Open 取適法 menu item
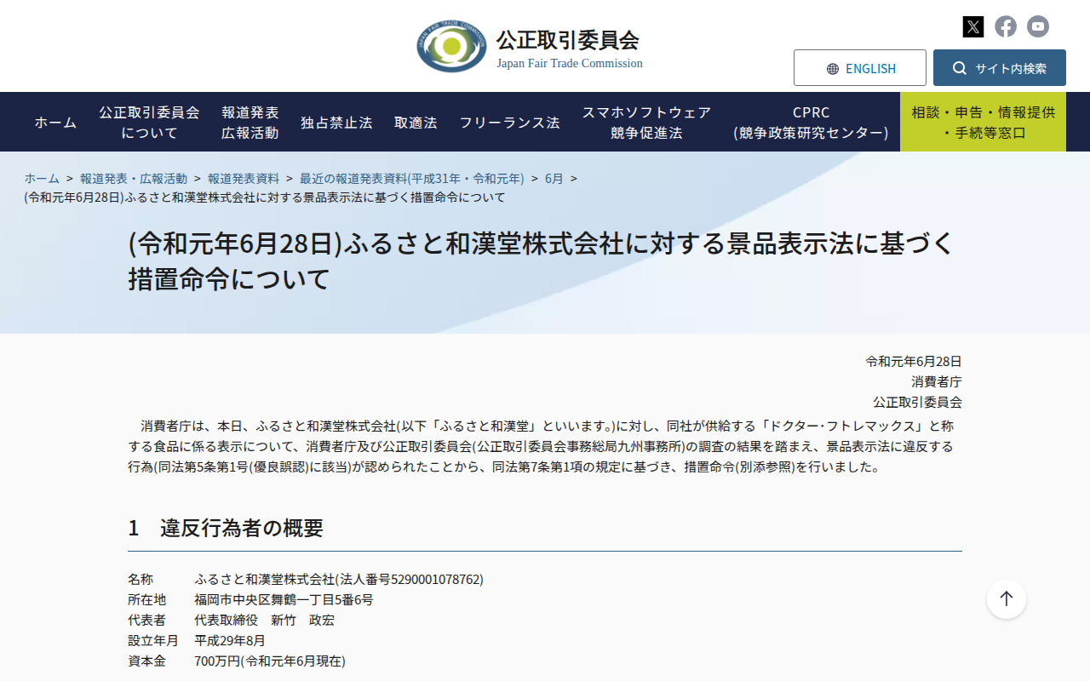The height and width of the screenshot is (681, 1090). pos(416,123)
